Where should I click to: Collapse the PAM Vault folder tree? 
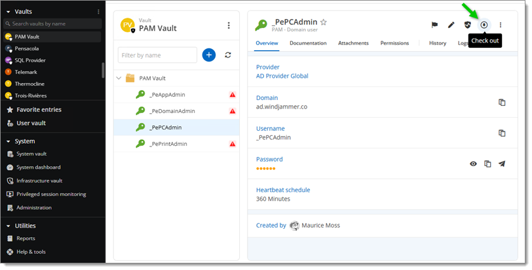[x=119, y=78]
